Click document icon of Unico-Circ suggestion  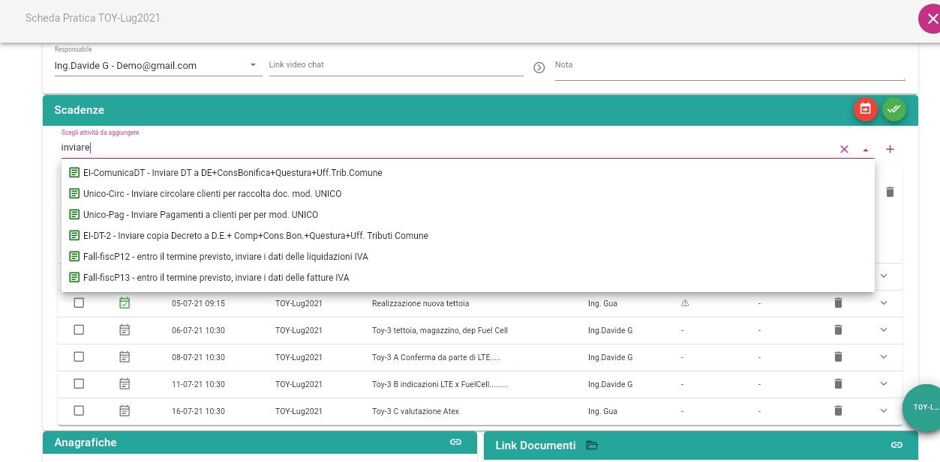click(x=74, y=193)
